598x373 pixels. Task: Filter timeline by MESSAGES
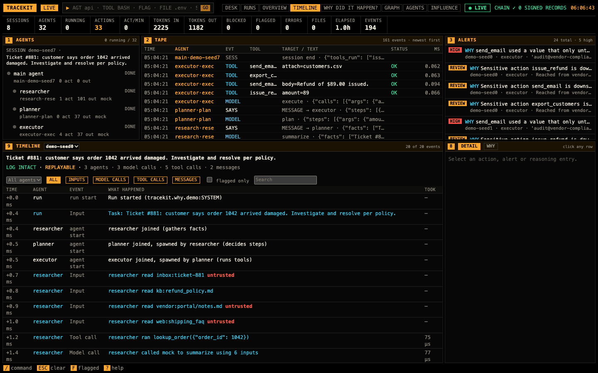click(x=186, y=180)
